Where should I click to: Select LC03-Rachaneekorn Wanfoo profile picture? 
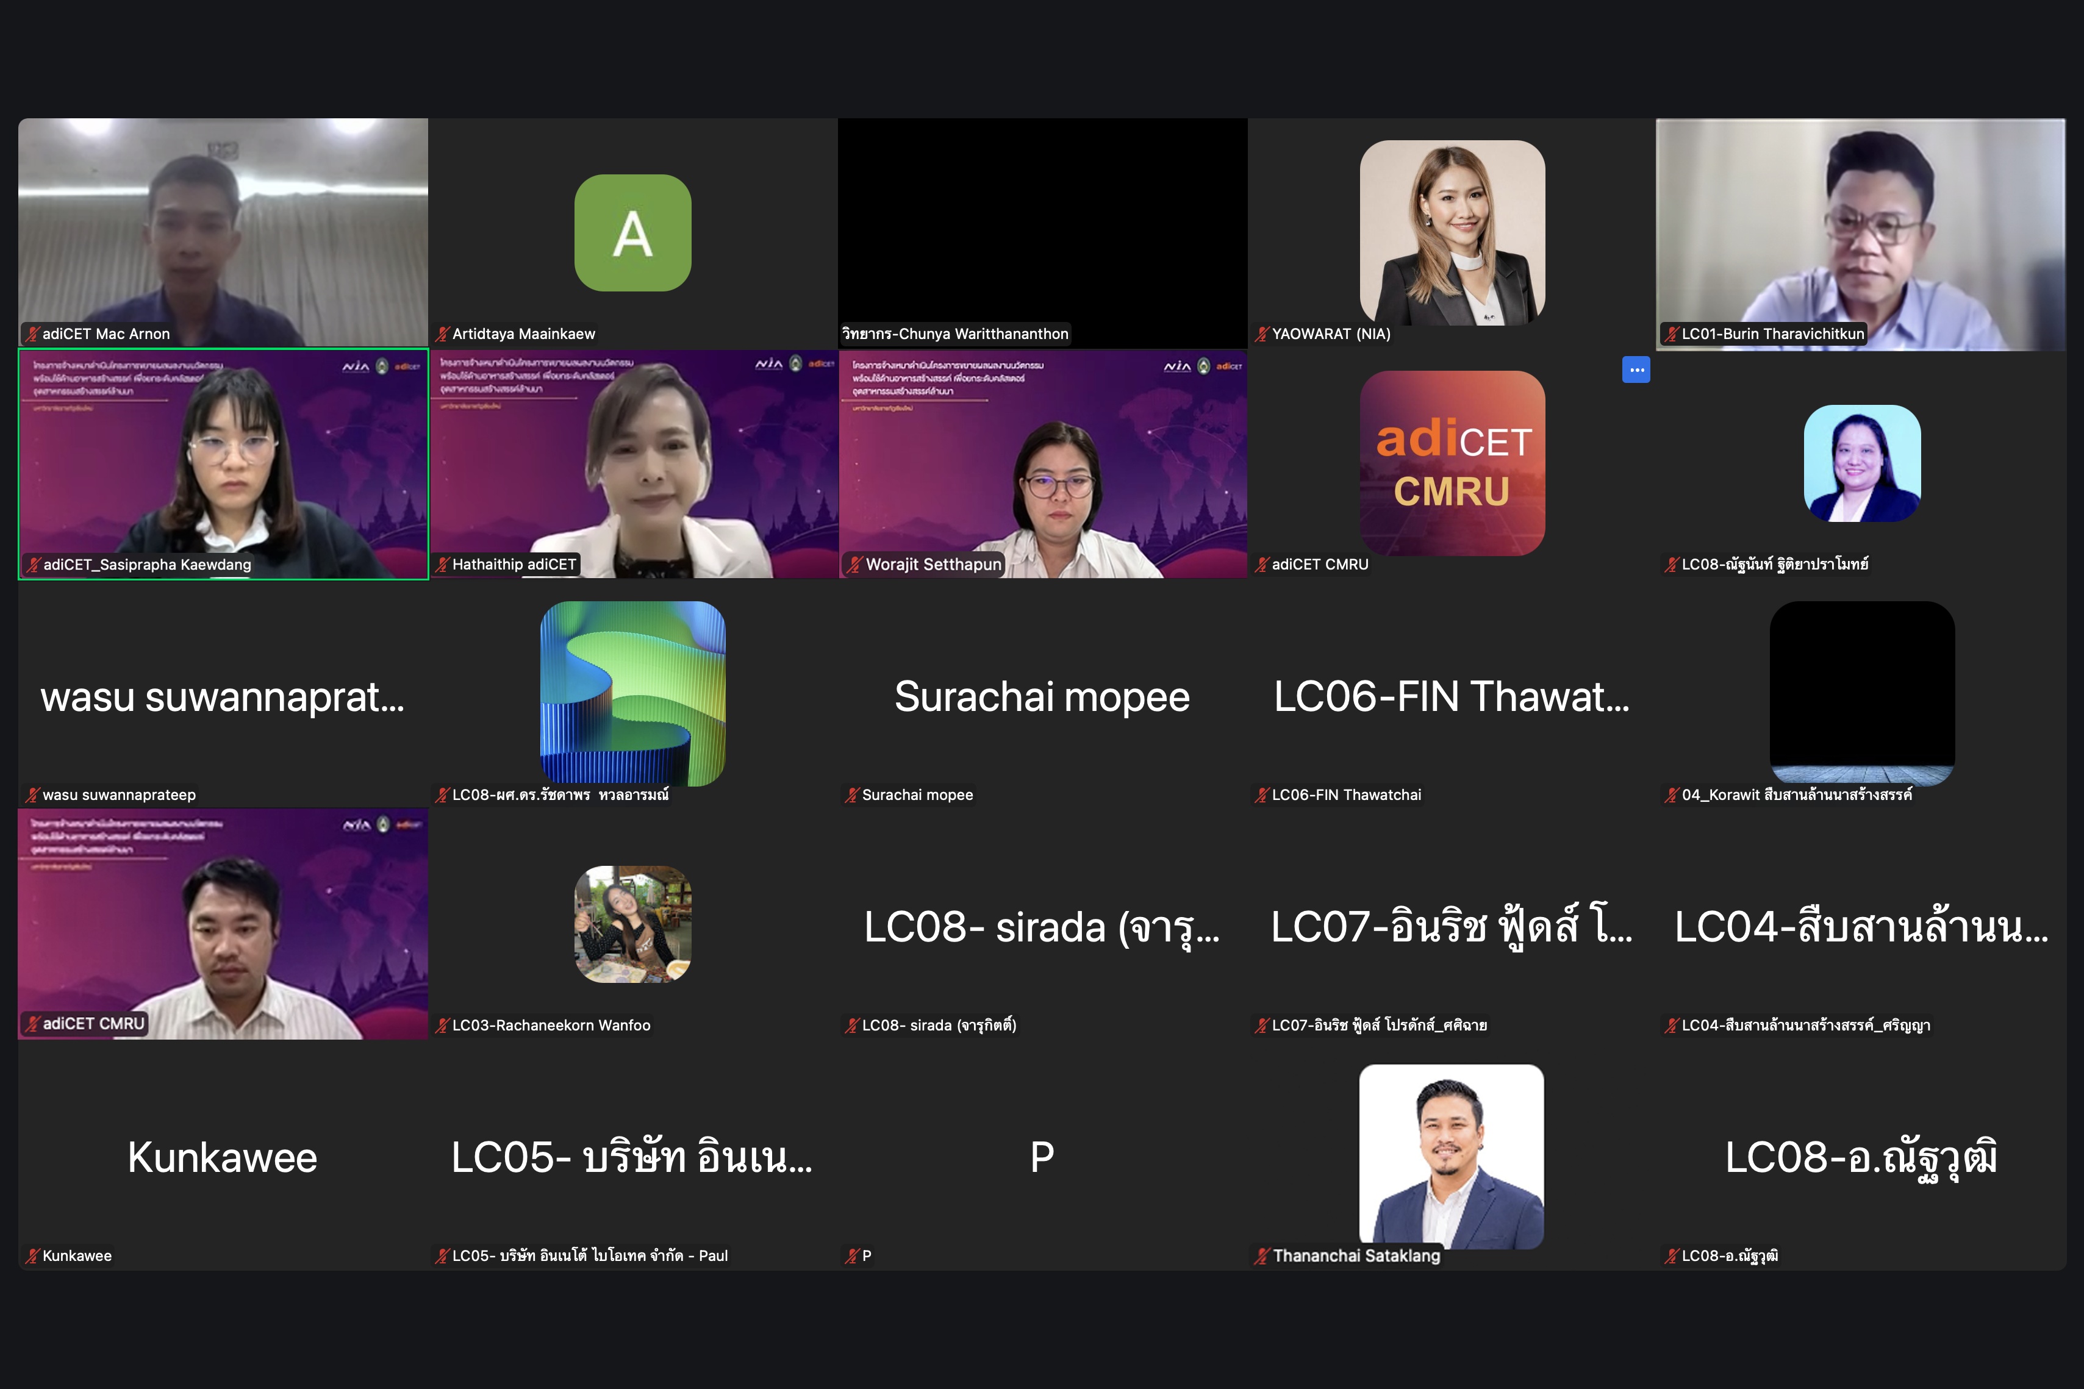[632, 924]
